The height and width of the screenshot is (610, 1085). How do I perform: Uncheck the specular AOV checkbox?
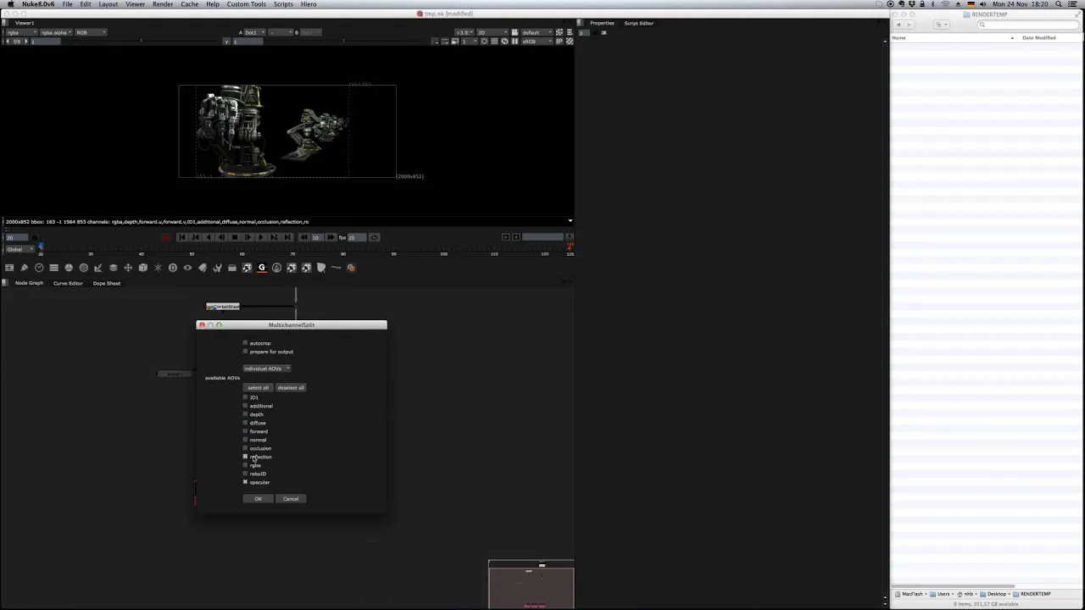click(x=246, y=482)
